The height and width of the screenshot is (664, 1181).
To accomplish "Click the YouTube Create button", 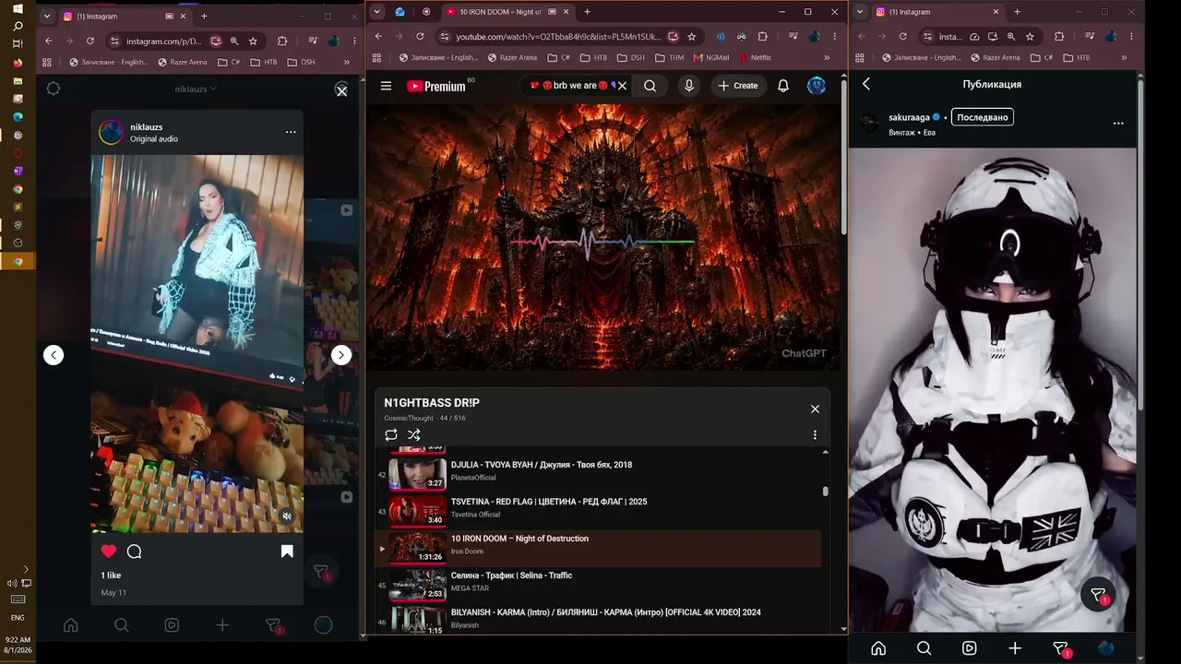I will 738,86.
